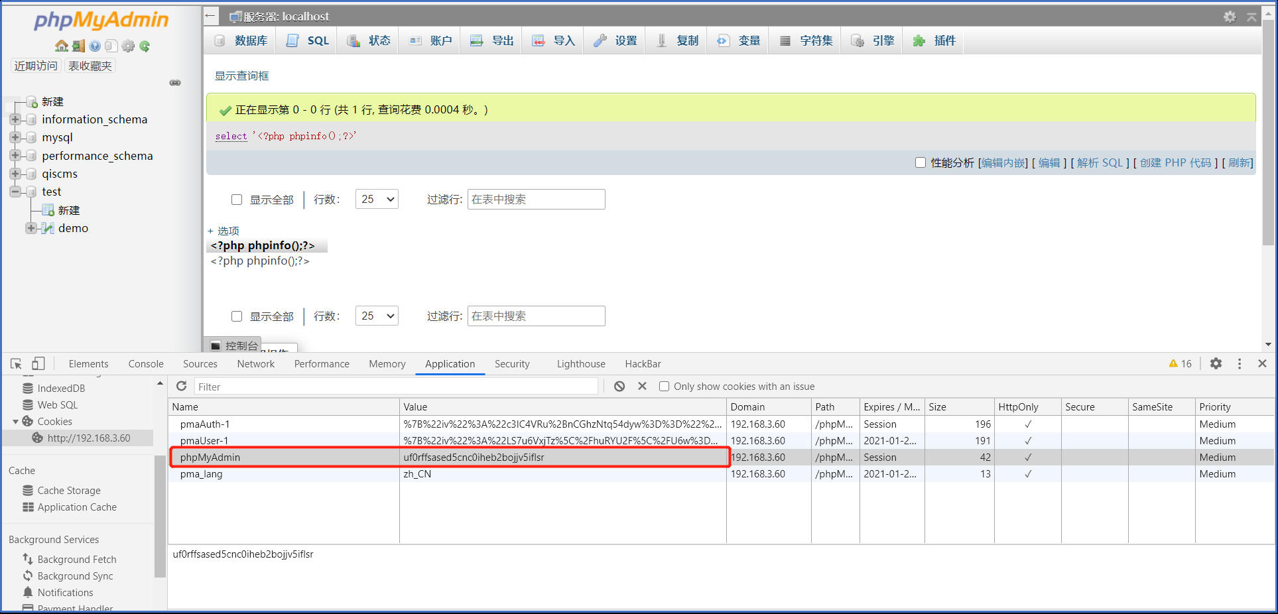
Task: Open the 数据库 tab
Action: 241,40
